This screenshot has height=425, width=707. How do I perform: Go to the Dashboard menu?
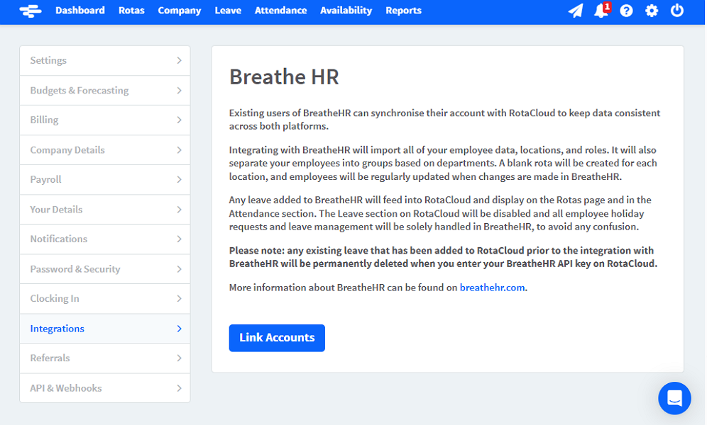(x=80, y=11)
